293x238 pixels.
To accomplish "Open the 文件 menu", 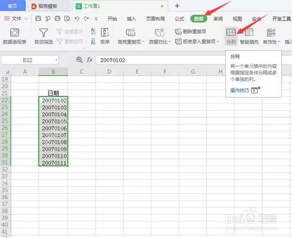I will (16, 19).
